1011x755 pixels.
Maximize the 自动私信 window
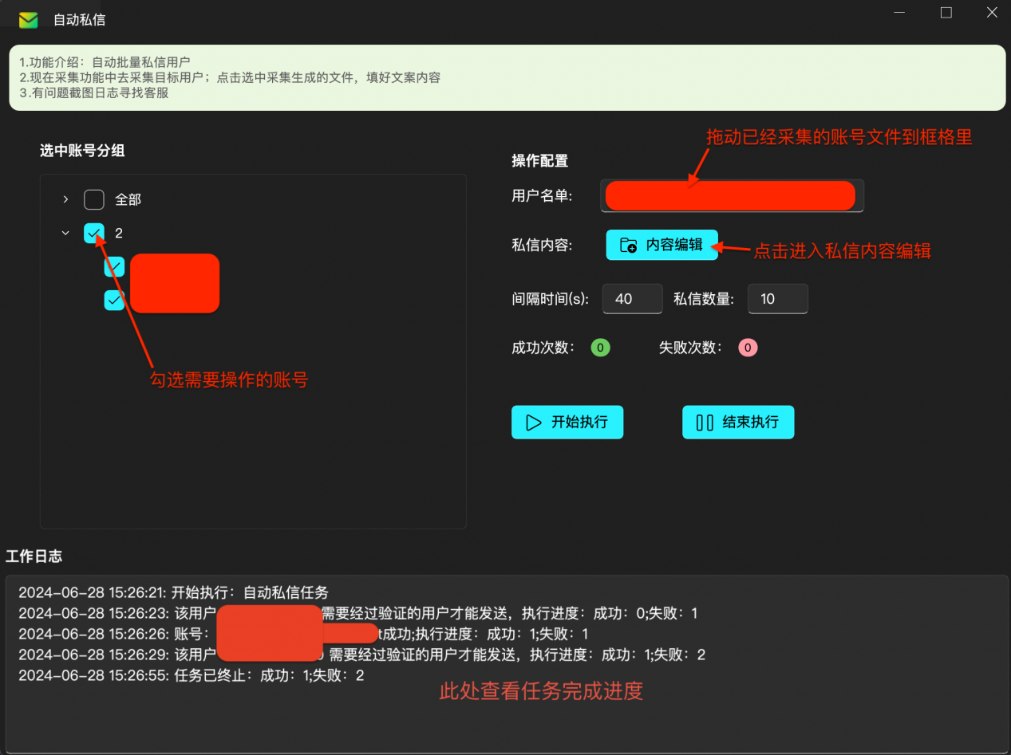(x=946, y=13)
